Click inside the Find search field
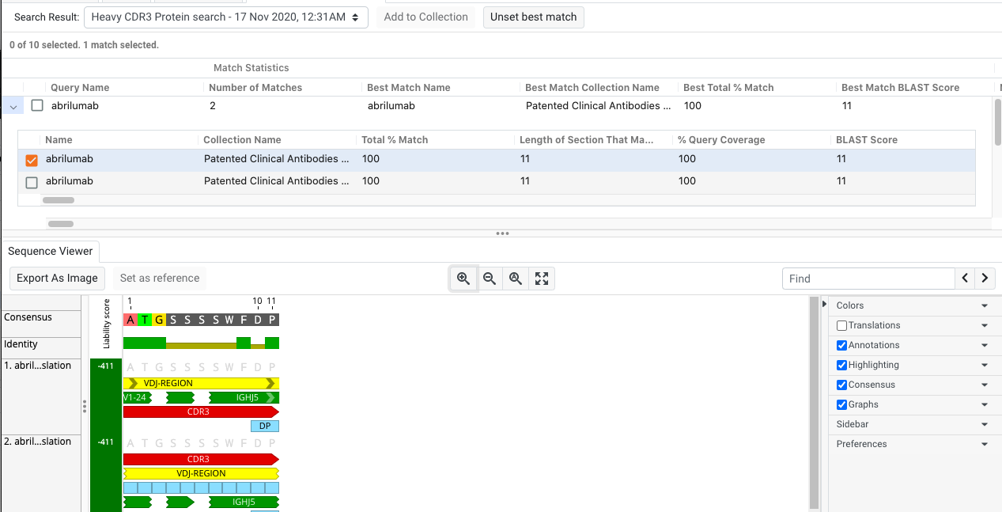The height and width of the screenshot is (512, 1002). point(868,278)
